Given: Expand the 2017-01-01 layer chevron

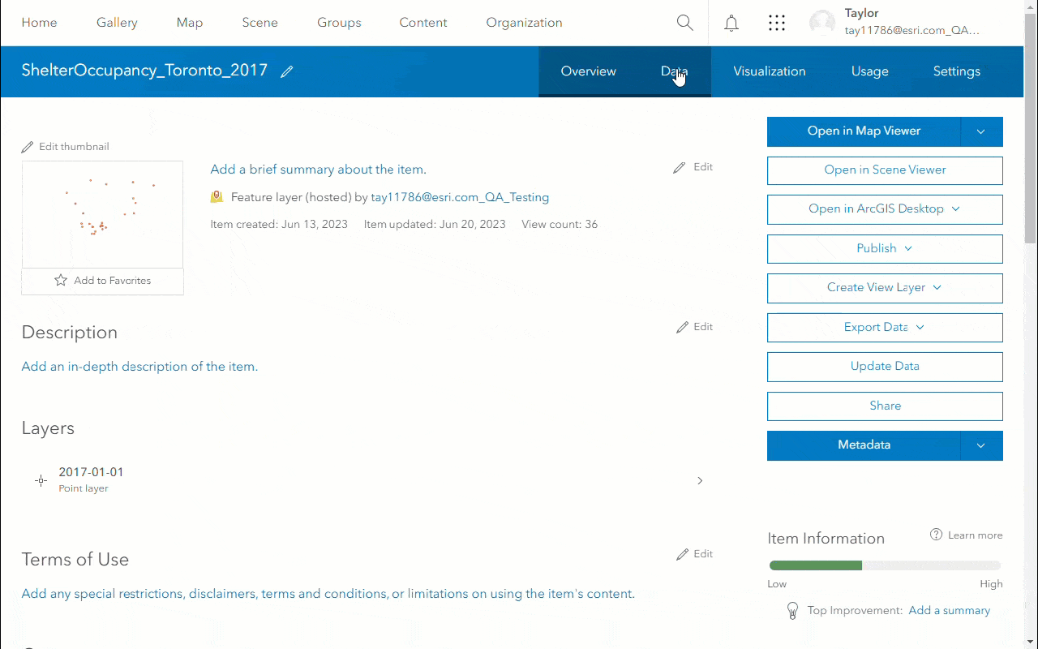Looking at the screenshot, I should pyautogui.click(x=701, y=481).
